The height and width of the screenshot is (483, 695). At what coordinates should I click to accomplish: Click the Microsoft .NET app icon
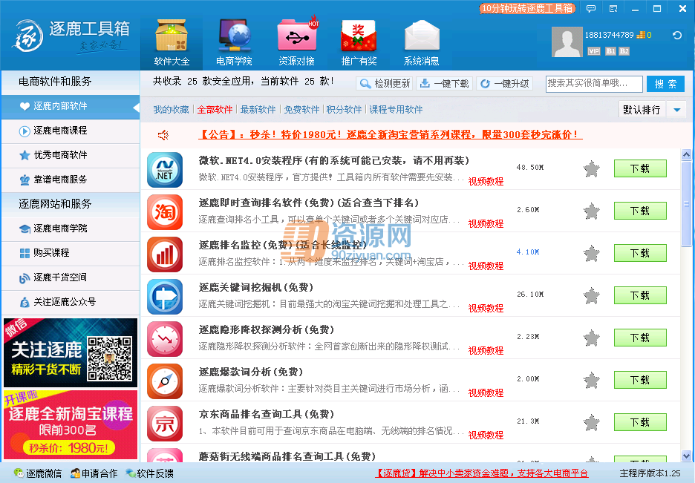pos(165,170)
